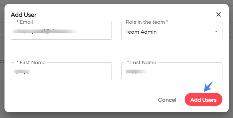Focus the Email input field
Viewport: 233px width, 118px height.
(61, 31)
